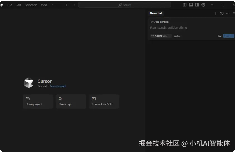This screenshot has width=235, height=152.
Task: Open the Selection menu
Action: click(31, 5)
